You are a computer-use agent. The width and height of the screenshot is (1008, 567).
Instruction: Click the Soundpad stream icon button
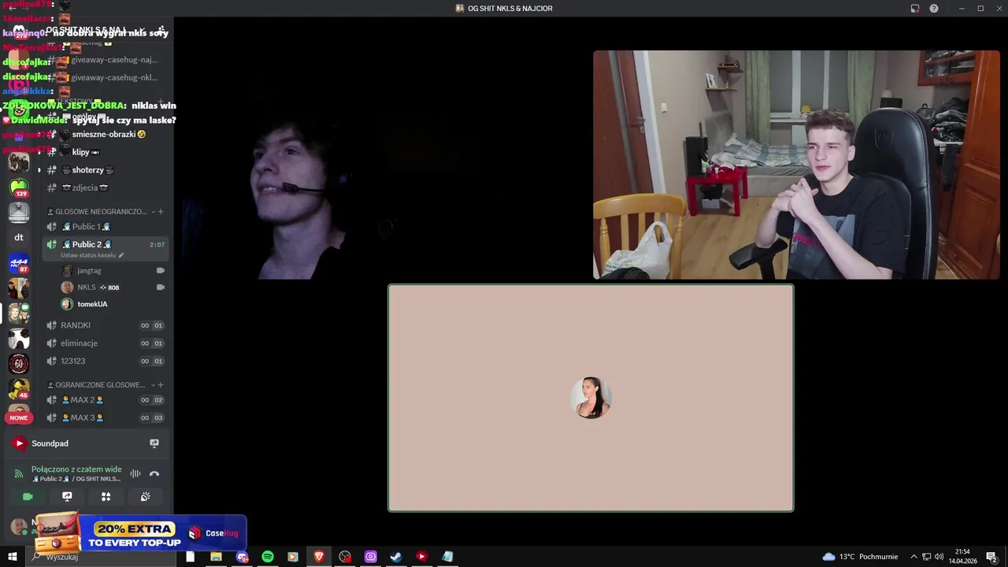[154, 443]
